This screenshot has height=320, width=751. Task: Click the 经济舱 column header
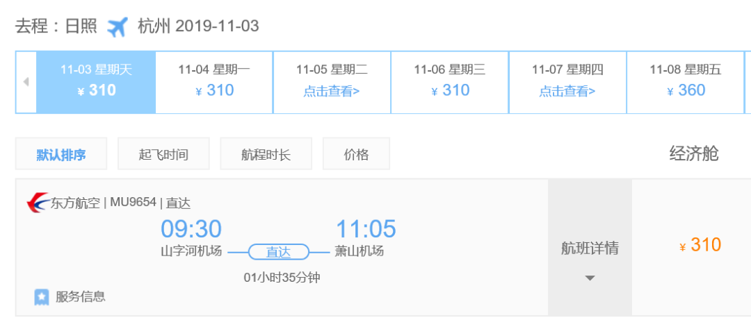tap(693, 153)
